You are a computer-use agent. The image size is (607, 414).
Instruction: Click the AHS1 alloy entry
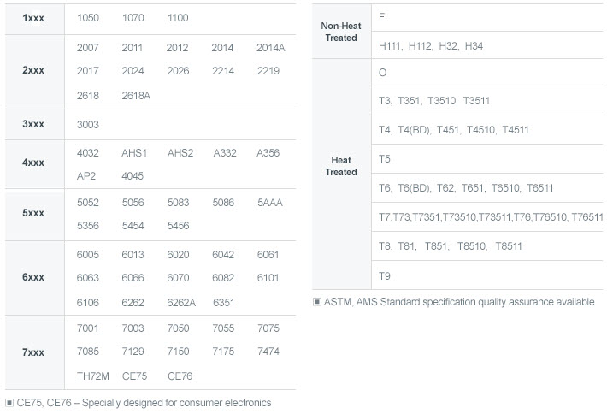(x=134, y=153)
